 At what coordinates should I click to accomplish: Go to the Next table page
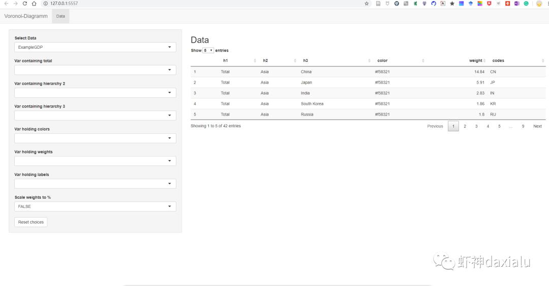tap(537, 126)
